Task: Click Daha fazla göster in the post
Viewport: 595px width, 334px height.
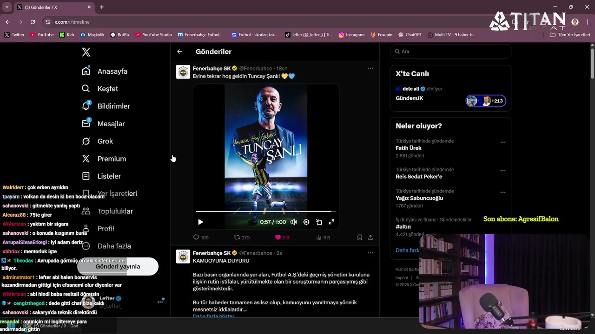Action: click(213, 316)
